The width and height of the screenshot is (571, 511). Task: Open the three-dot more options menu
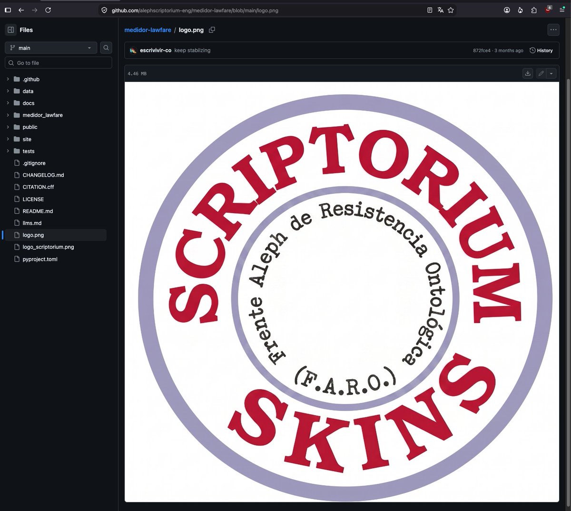tap(553, 29)
